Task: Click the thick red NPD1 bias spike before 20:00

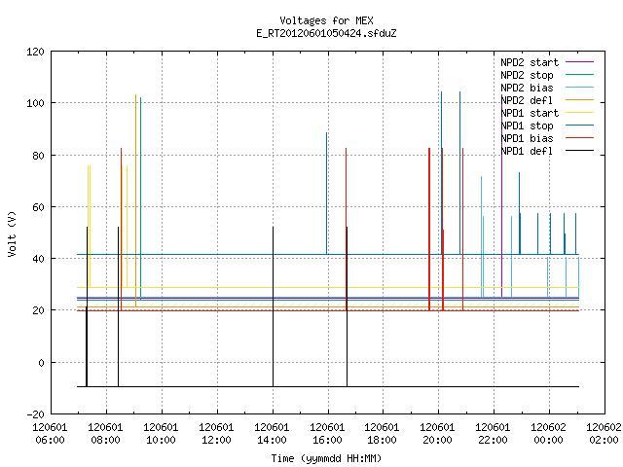Action: (429, 230)
